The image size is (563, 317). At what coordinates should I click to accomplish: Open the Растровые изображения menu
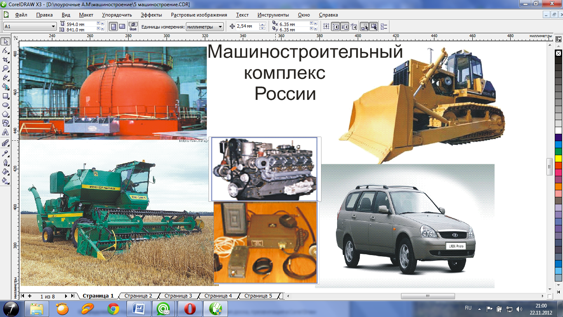click(x=199, y=15)
